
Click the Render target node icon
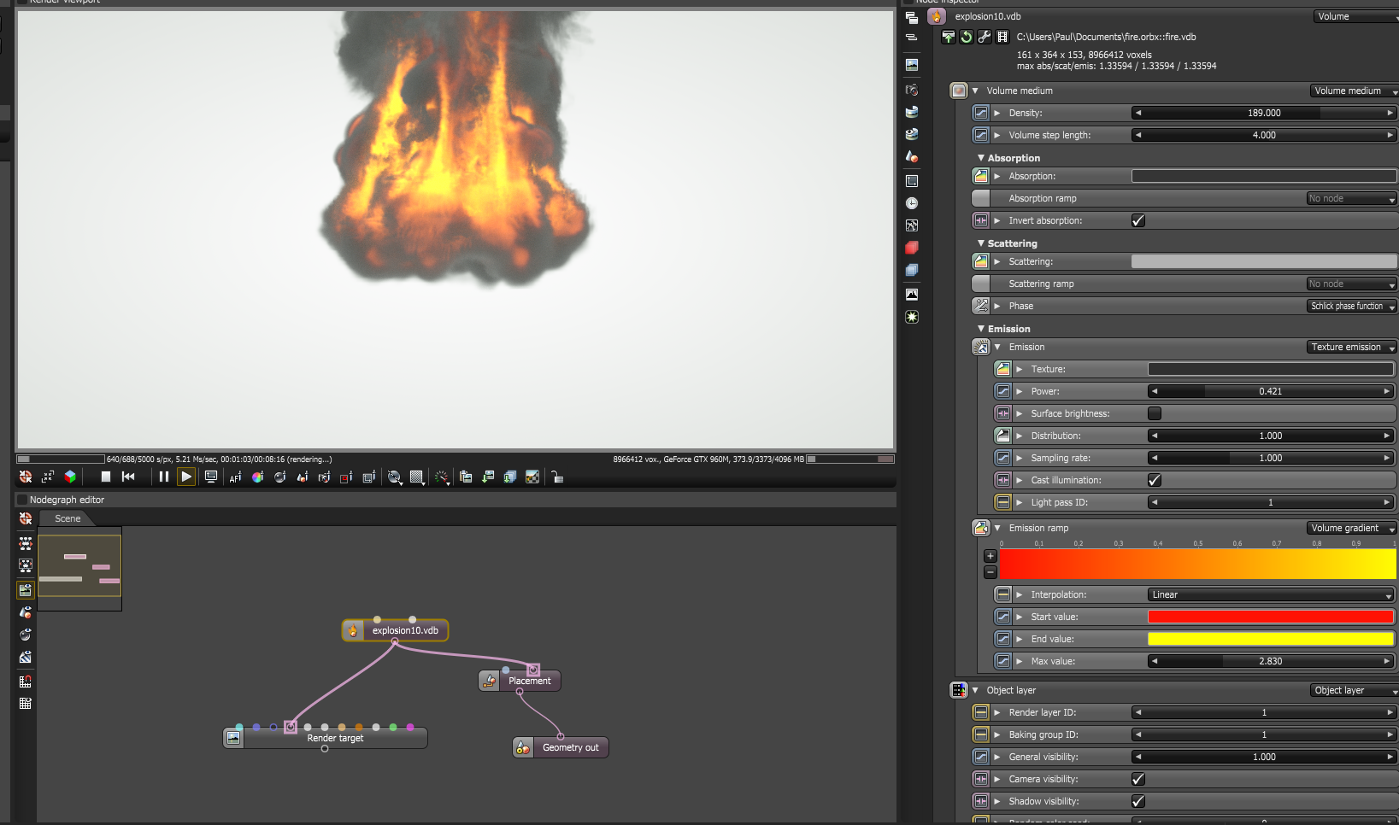pyautogui.click(x=233, y=738)
